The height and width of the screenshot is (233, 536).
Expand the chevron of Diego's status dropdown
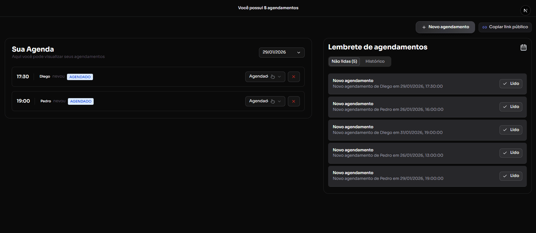click(x=279, y=77)
